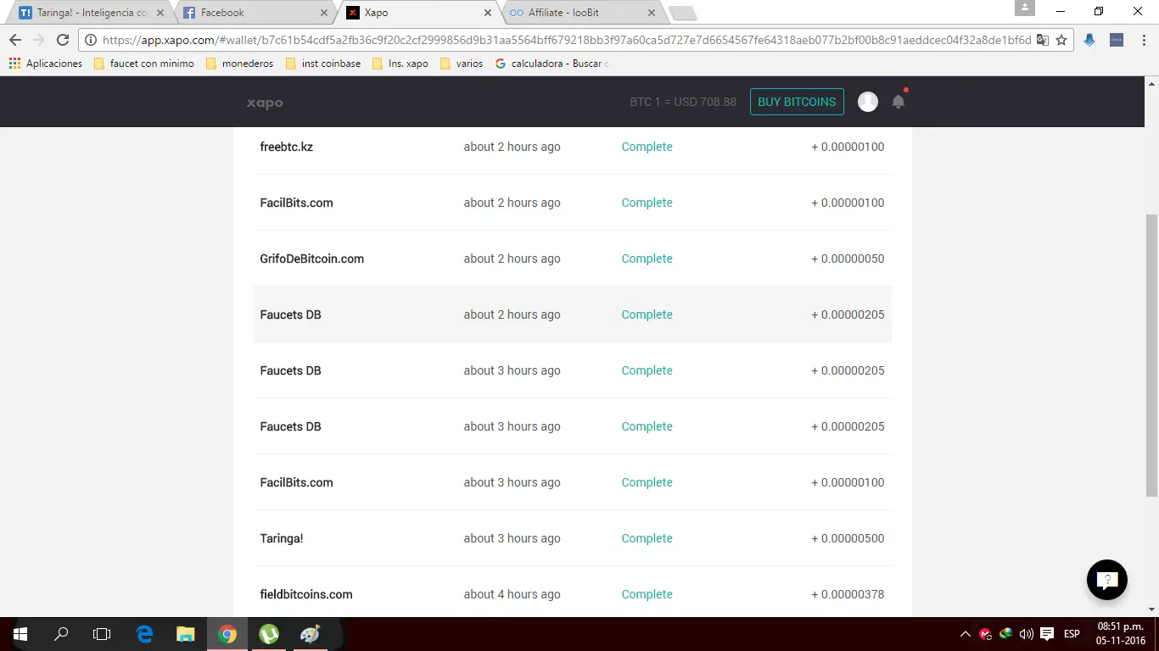This screenshot has width=1159, height=651.
Task: Open the 'Ins. xapo' bookmark folder
Action: (x=400, y=64)
